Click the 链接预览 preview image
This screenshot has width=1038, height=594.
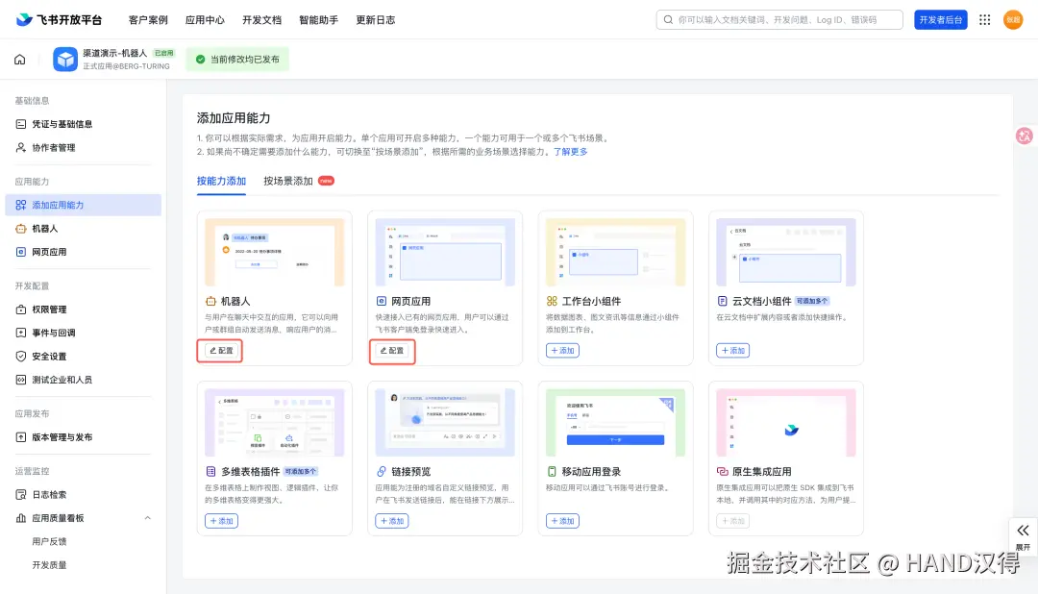coord(445,423)
